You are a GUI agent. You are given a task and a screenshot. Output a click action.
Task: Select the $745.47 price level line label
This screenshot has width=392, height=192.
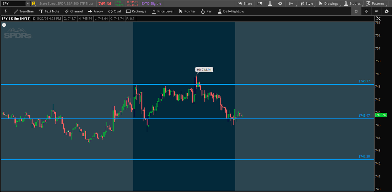point(364,115)
